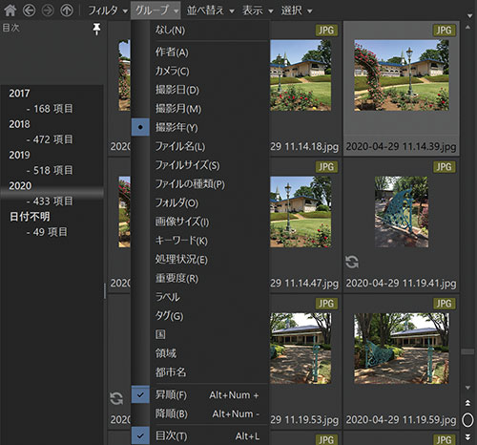Click the splitter handle beside 目次 panel
Image resolution: width=477 pixels, height=445 pixels.
(x=105, y=291)
